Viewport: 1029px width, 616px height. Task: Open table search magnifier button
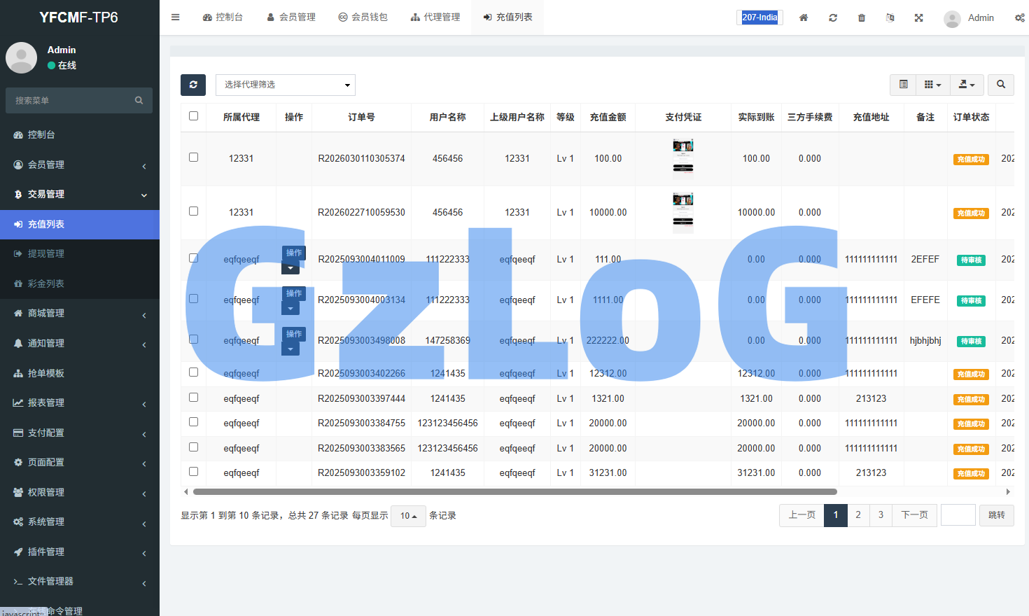tap(1001, 85)
